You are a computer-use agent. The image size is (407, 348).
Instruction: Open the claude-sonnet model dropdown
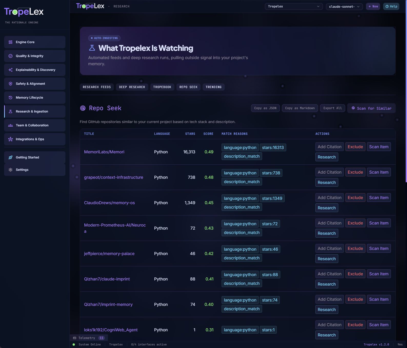click(x=344, y=7)
